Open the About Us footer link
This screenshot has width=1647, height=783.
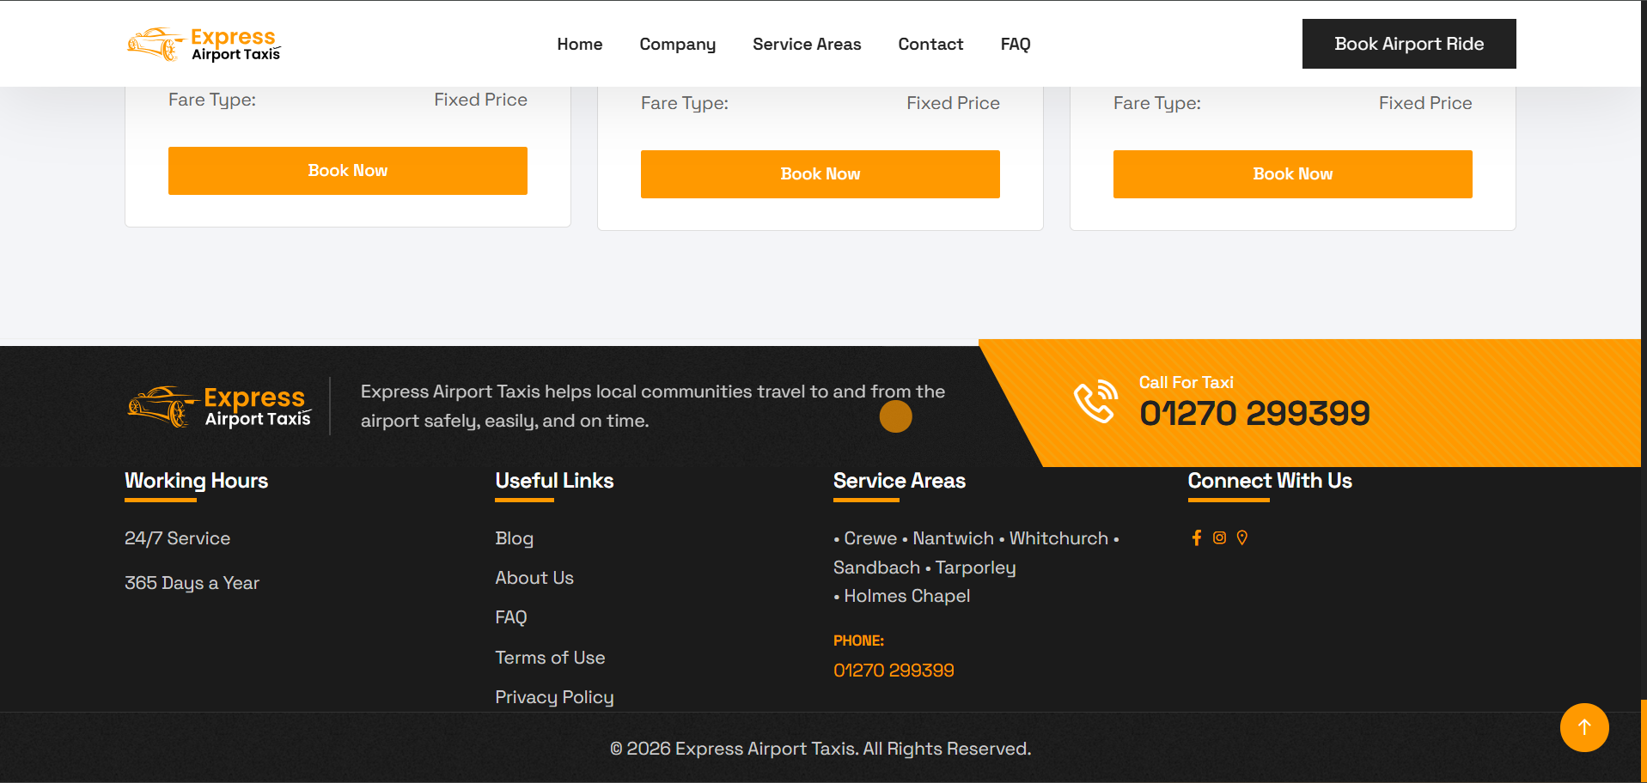click(x=534, y=578)
